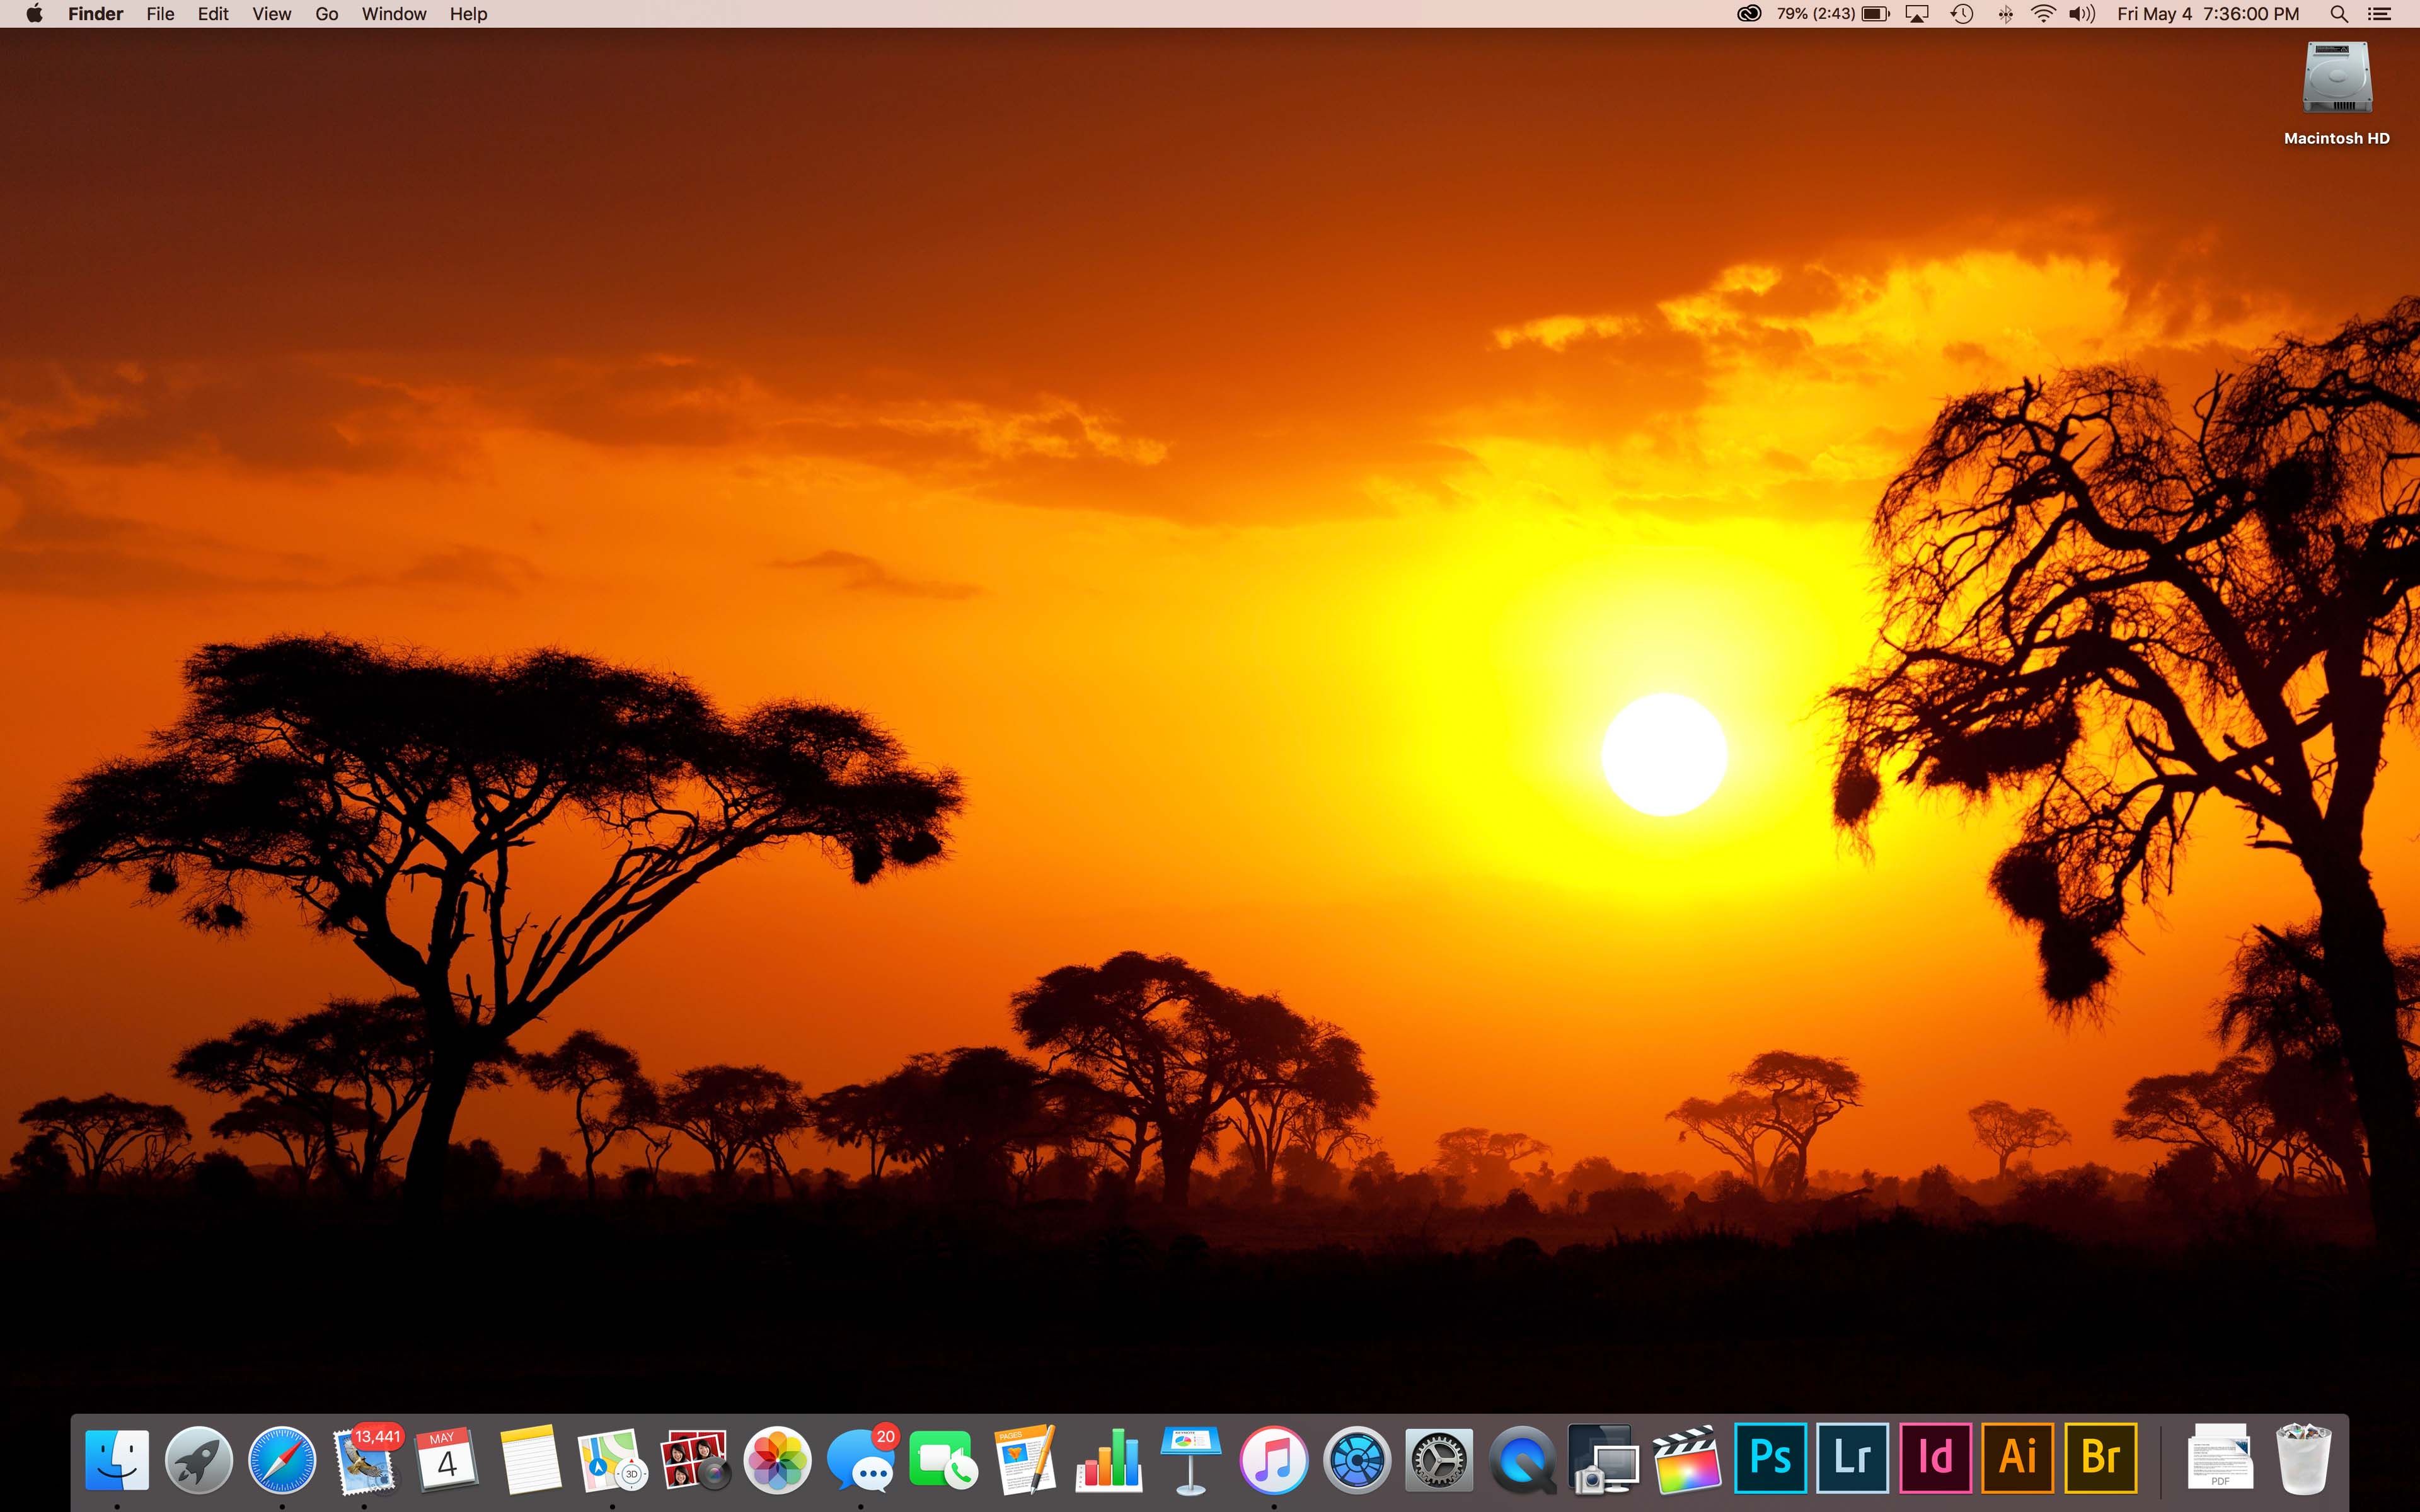
Task: Open Notes app in Dock
Action: click(530, 1459)
